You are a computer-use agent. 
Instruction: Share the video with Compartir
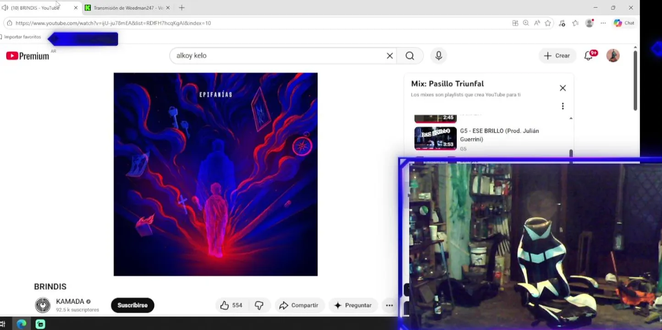coord(299,305)
